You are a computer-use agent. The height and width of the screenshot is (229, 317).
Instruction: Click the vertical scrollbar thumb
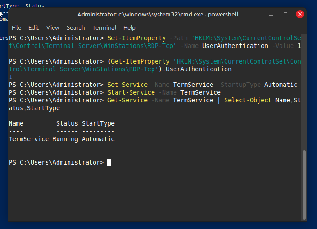click(x=304, y=183)
